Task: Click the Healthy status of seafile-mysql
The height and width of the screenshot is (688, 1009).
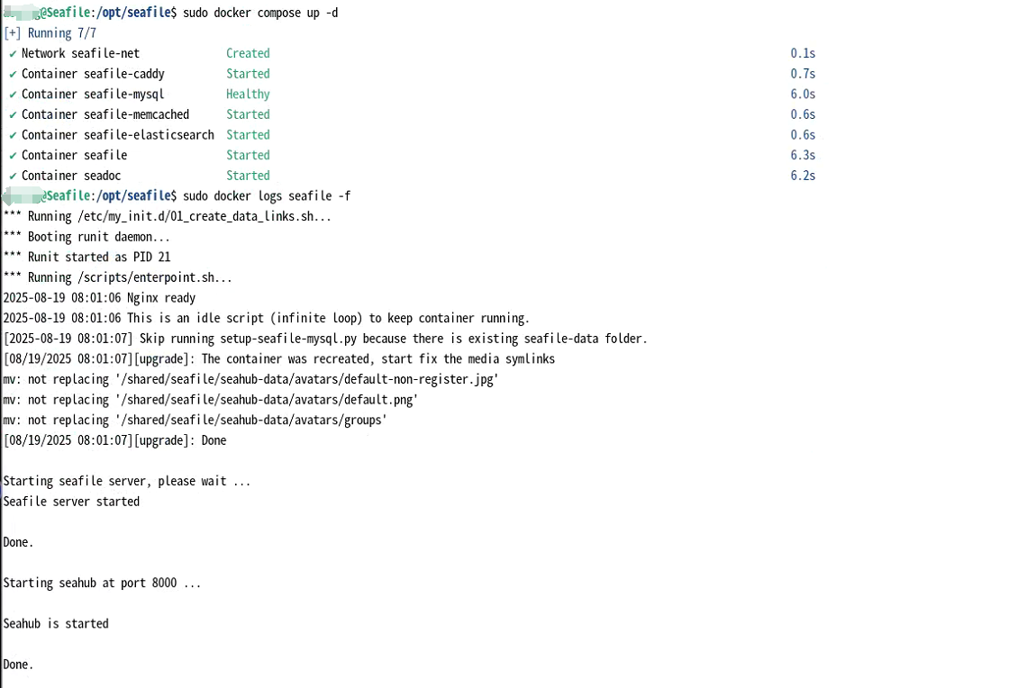Action: [248, 95]
